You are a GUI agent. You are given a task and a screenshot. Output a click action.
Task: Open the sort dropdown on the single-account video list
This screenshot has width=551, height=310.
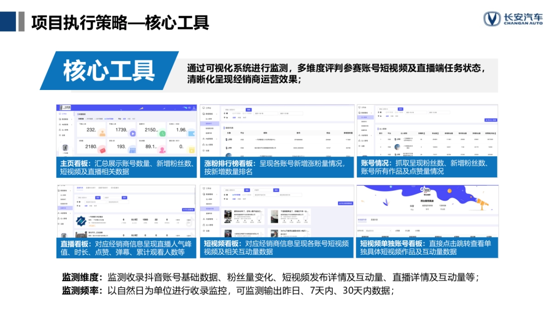pyautogui.click(x=378, y=231)
